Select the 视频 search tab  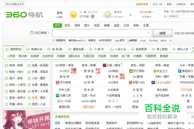coord(77,25)
